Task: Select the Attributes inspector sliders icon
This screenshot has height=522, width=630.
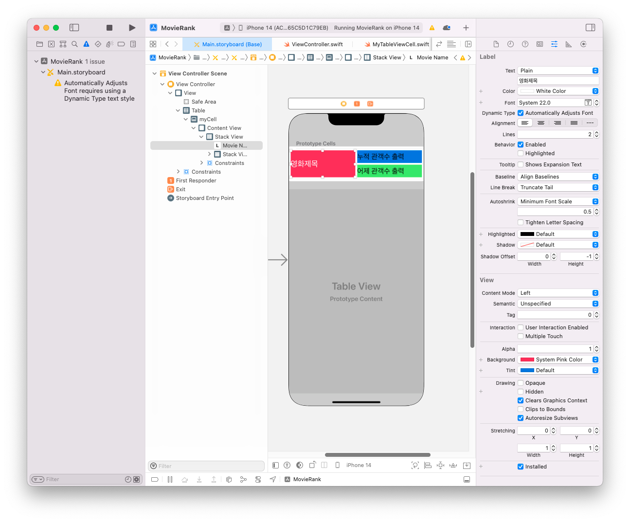Action: pyautogui.click(x=554, y=44)
